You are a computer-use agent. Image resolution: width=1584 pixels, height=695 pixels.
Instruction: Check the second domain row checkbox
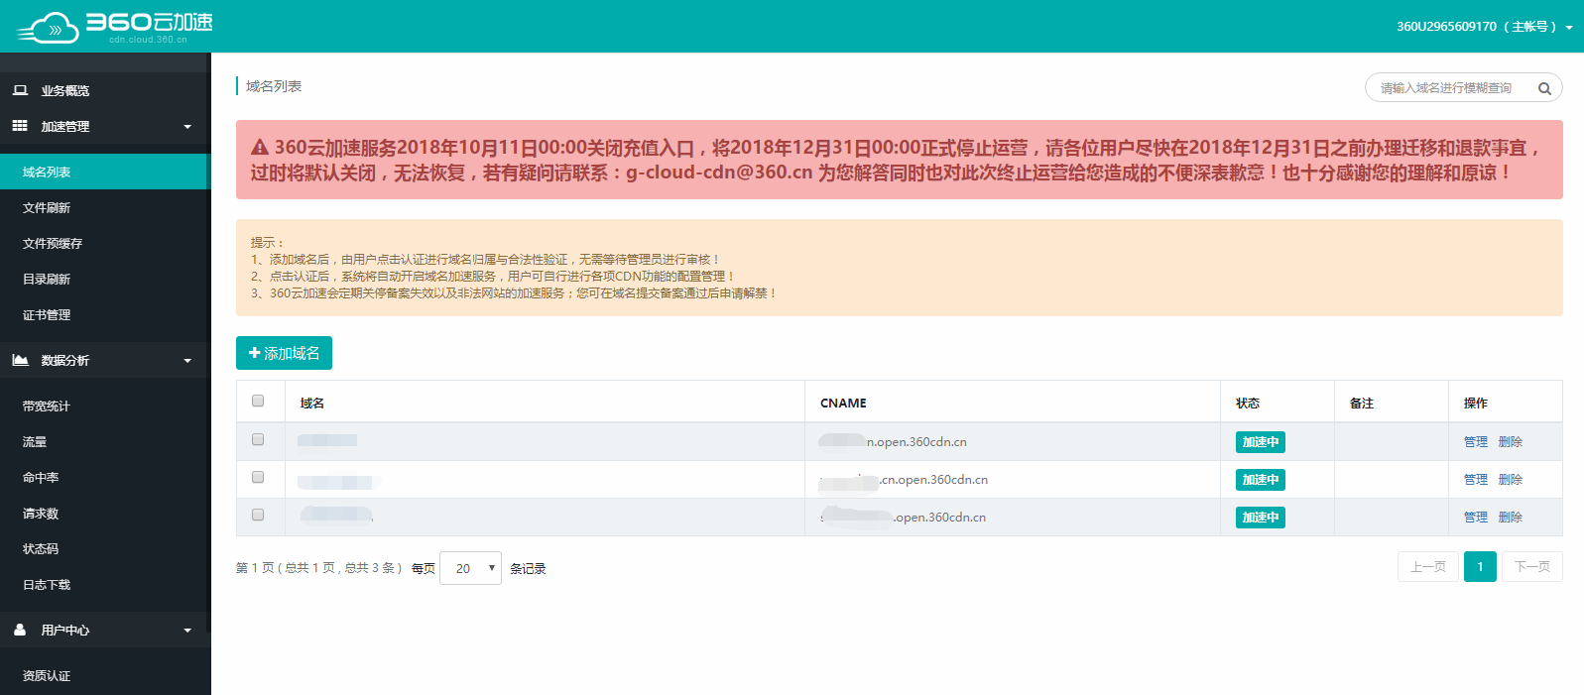258,477
